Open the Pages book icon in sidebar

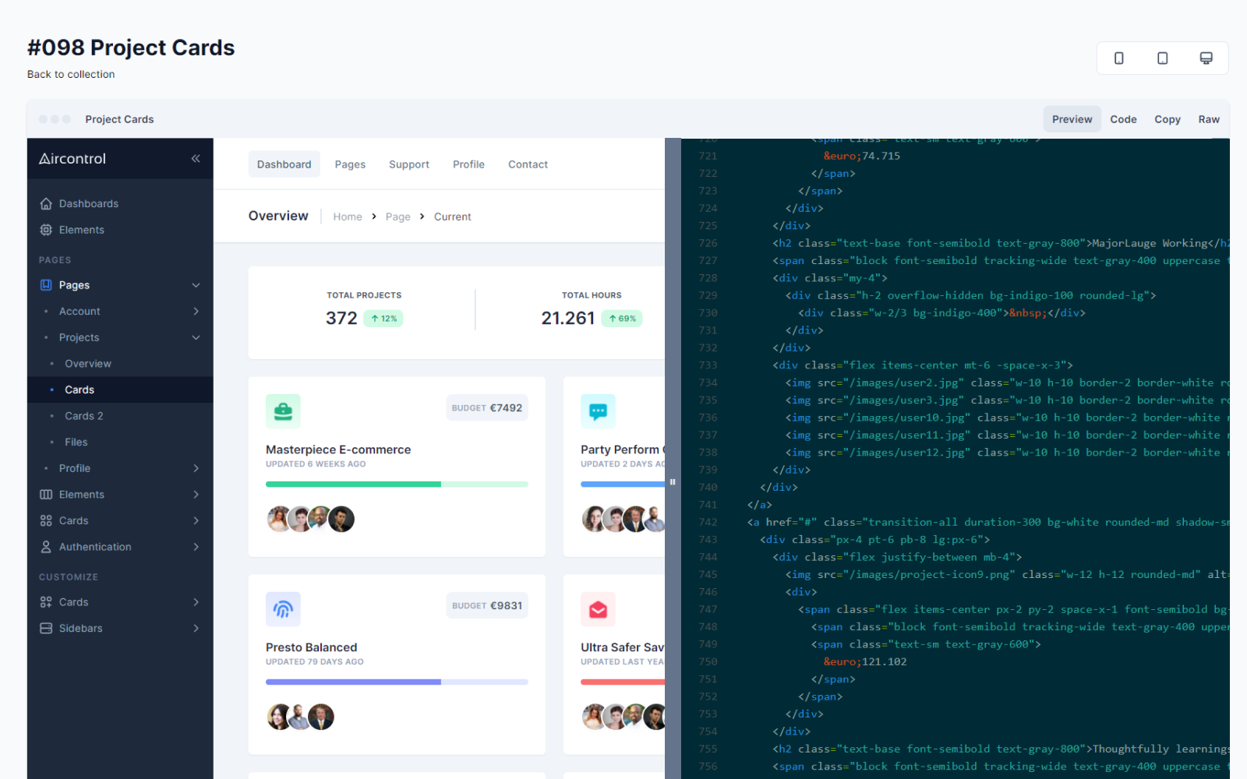pos(47,285)
